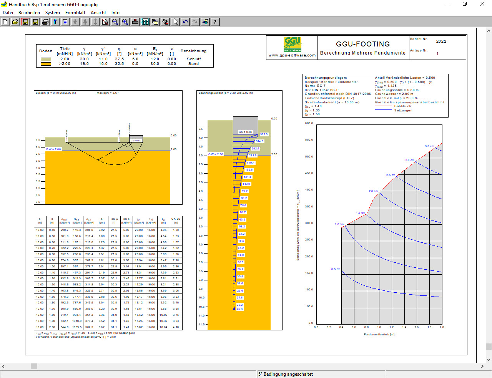This screenshot has width=492, height=378.
Task: Click the calculator icon to run calculation
Action: [145, 22]
